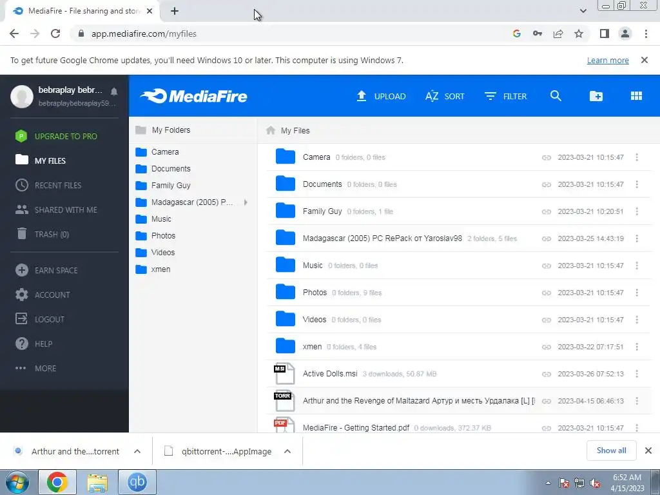Screen dimensions: 660x495
Task: Open EARN SPACE in sidebar
Action: 46,270
